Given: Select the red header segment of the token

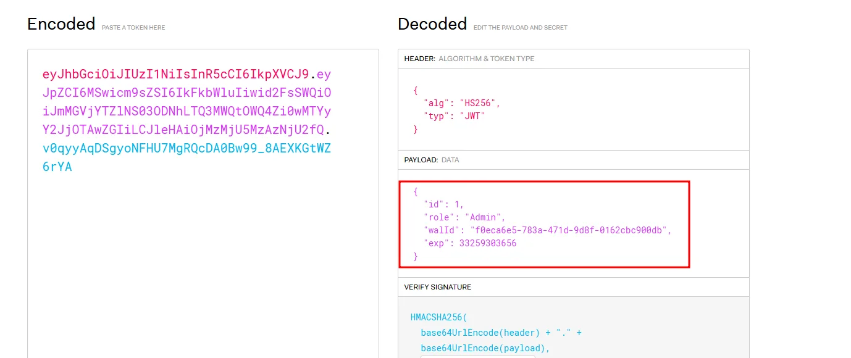Looking at the screenshot, I should pyautogui.click(x=175, y=75).
